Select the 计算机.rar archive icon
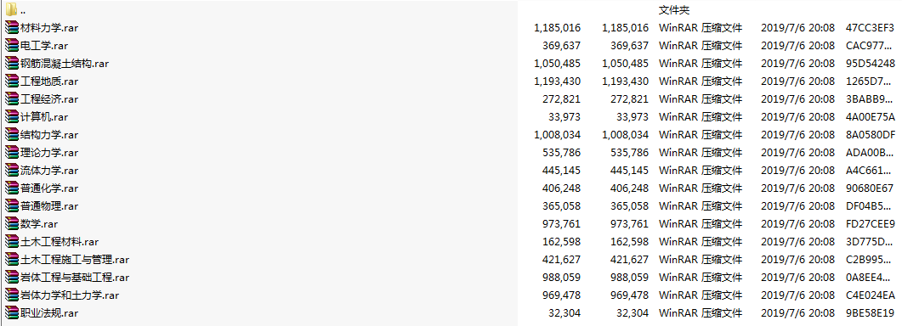902x326 pixels. pyautogui.click(x=12, y=116)
